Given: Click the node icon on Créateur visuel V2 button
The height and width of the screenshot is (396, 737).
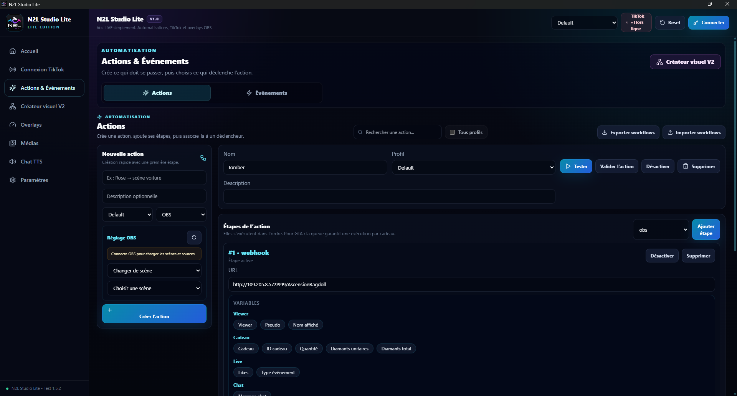Looking at the screenshot, I should pyautogui.click(x=659, y=62).
